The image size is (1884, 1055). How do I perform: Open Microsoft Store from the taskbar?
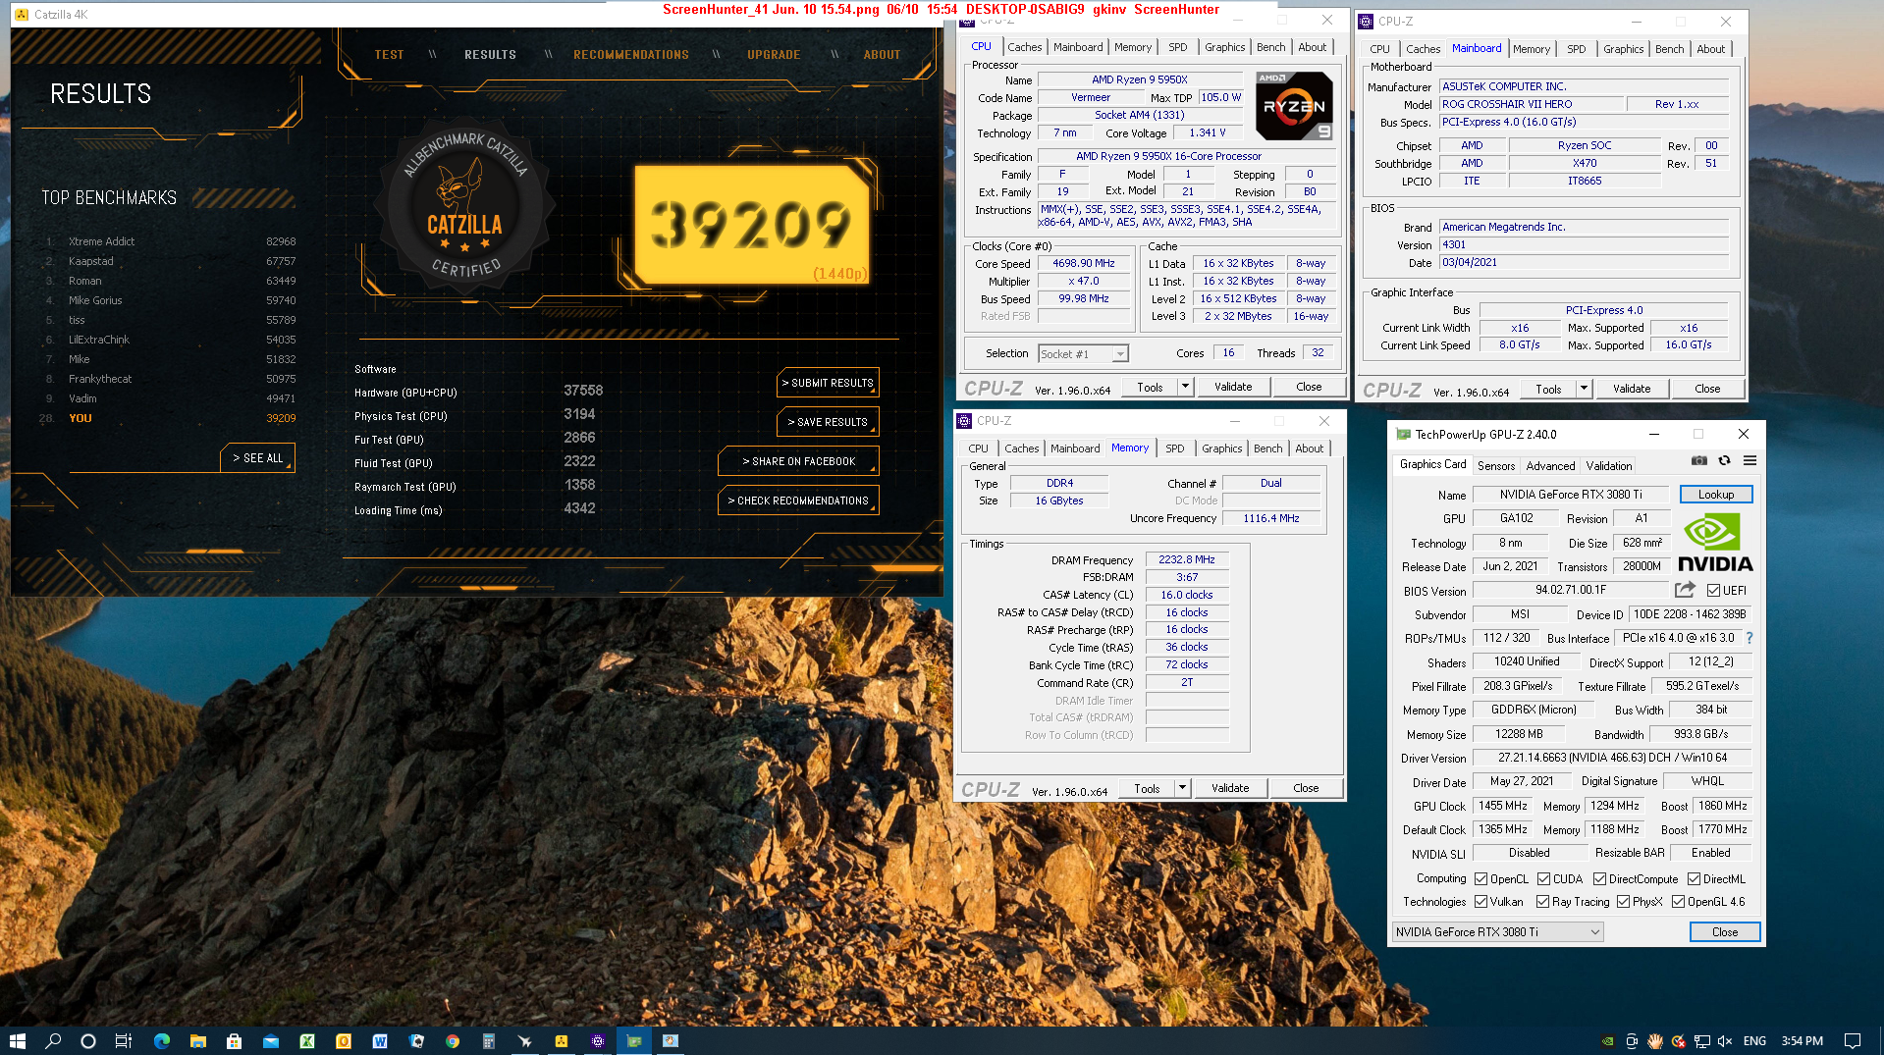tap(234, 1041)
